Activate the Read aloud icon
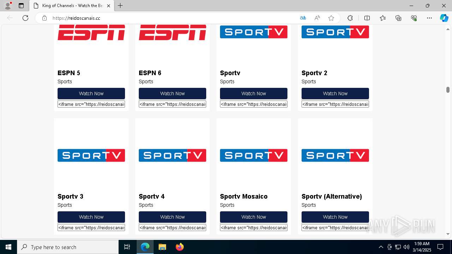The height and width of the screenshot is (254, 452). (x=317, y=18)
